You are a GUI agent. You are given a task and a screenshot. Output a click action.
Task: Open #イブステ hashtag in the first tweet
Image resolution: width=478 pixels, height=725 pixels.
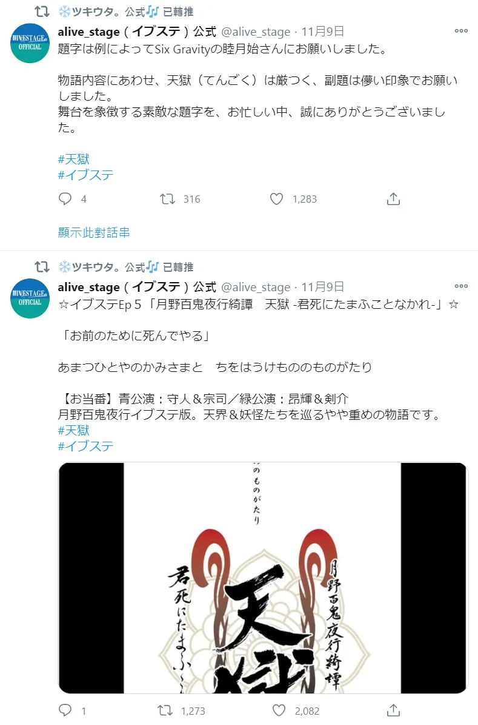tap(85, 175)
